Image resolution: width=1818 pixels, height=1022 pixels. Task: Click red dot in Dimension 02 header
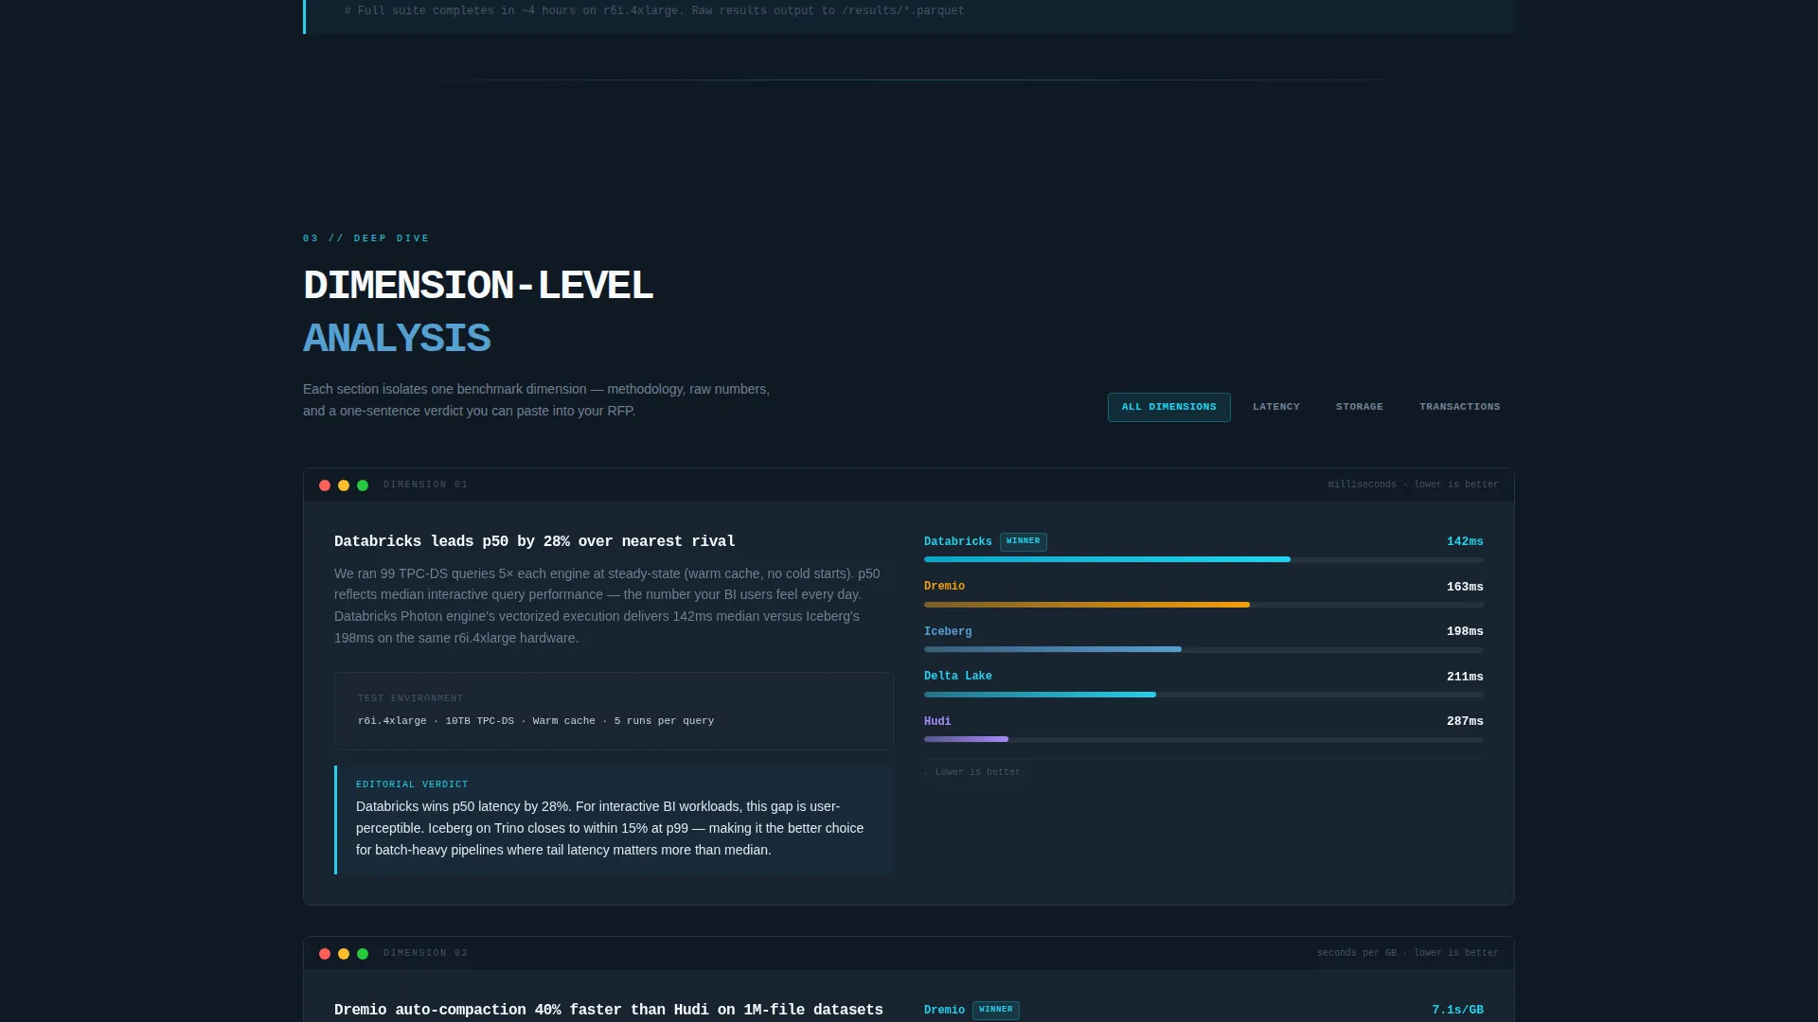click(x=325, y=954)
